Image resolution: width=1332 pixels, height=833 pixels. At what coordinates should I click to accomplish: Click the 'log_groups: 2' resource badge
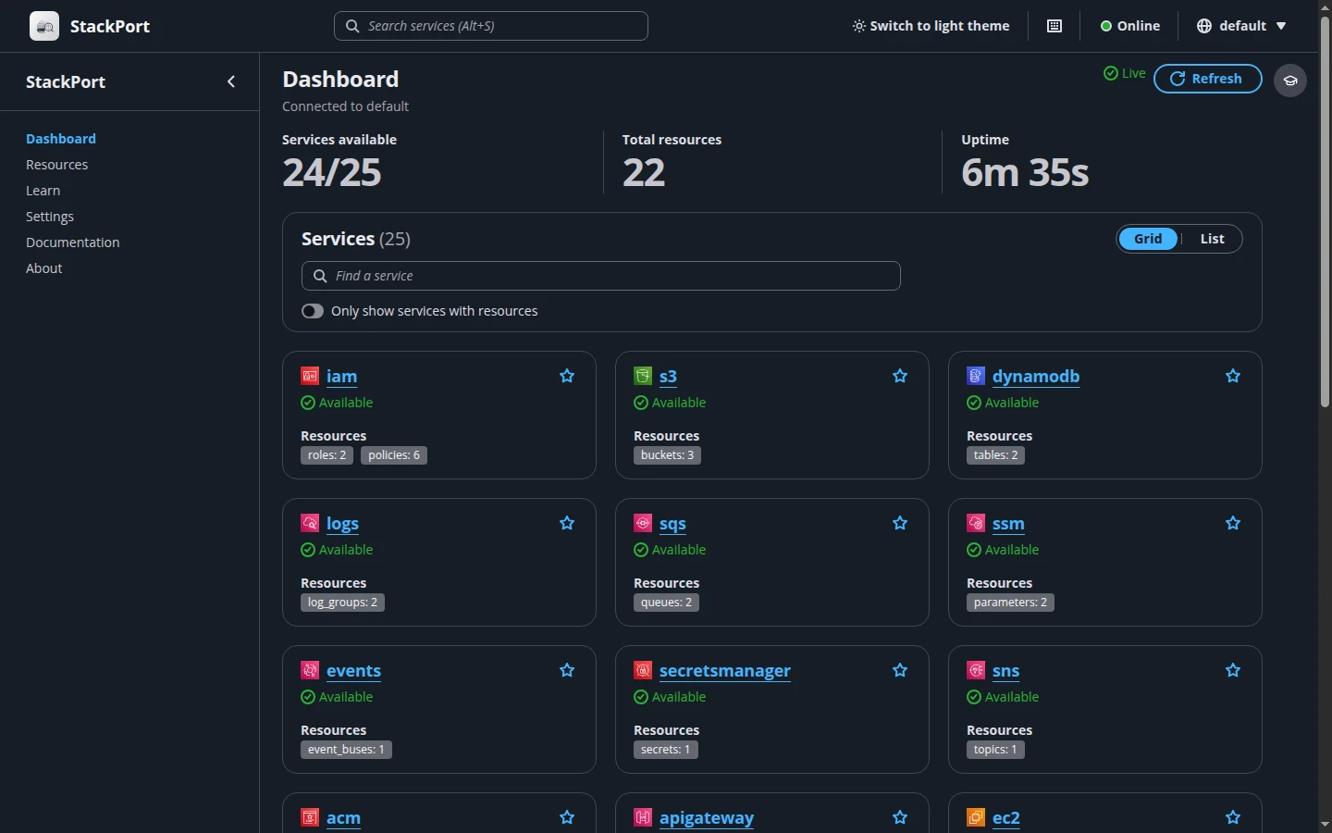tap(343, 603)
